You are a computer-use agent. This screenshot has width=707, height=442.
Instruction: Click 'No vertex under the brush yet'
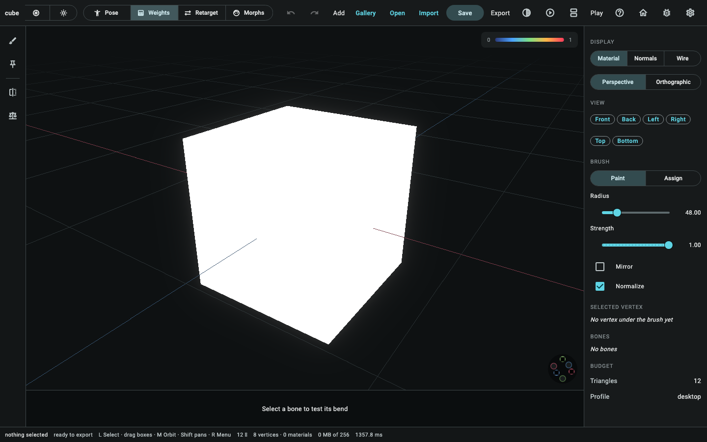point(631,320)
